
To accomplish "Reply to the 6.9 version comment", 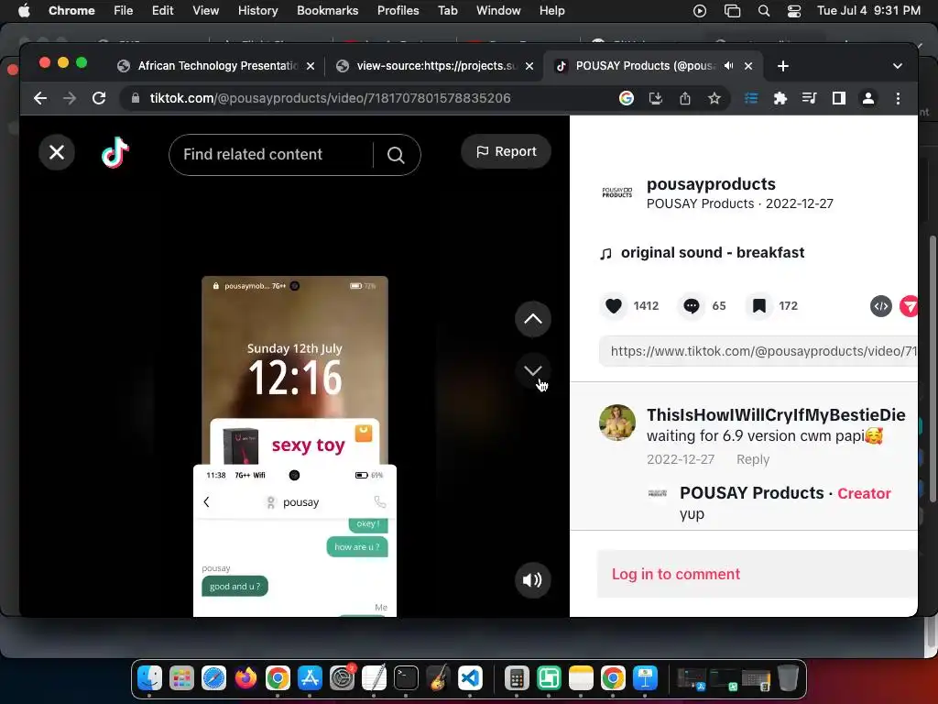I will (x=753, y=459).
